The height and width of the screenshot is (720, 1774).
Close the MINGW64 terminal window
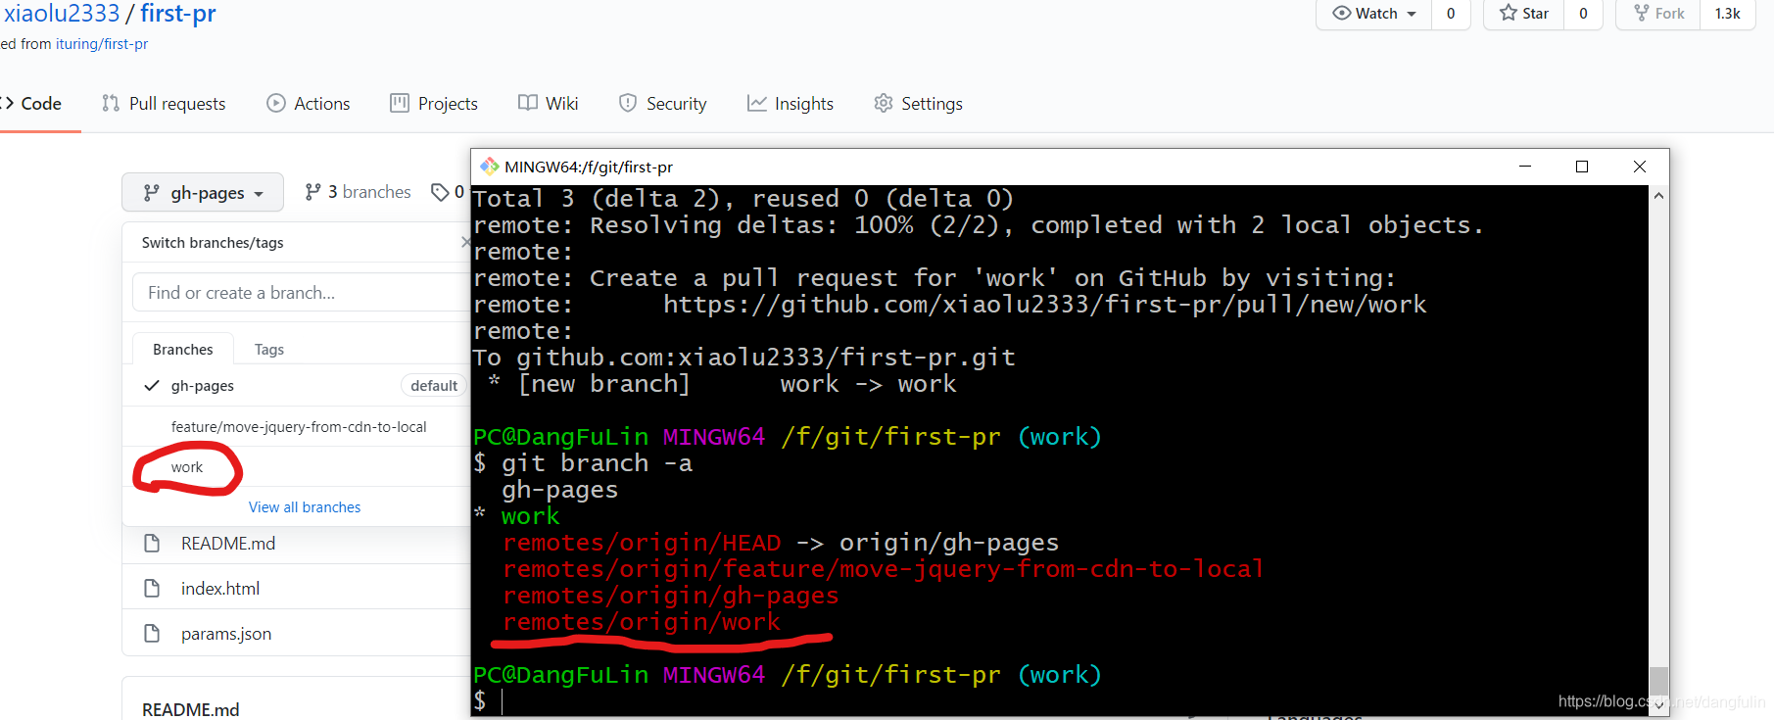click(1640, 167)
